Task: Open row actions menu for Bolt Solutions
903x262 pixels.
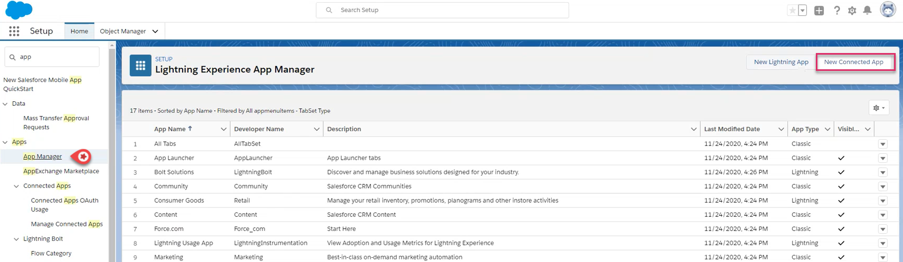Action: [x=883, y=172]
